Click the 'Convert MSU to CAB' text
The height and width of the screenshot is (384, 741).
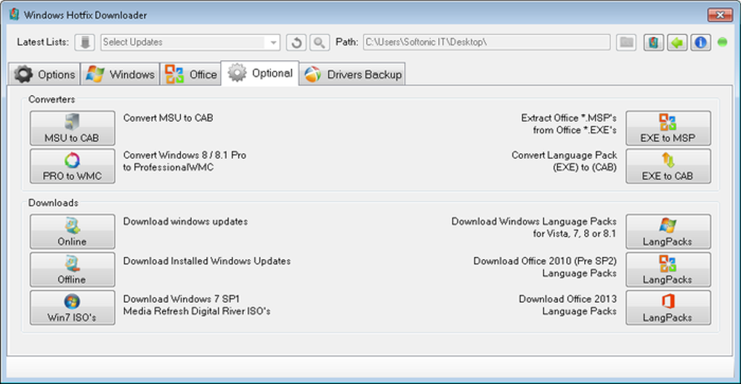pos(169,118)
